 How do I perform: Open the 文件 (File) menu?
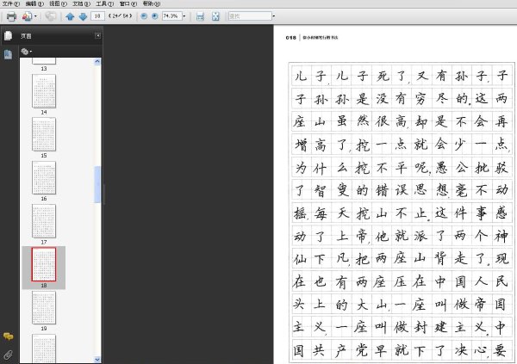11,3
